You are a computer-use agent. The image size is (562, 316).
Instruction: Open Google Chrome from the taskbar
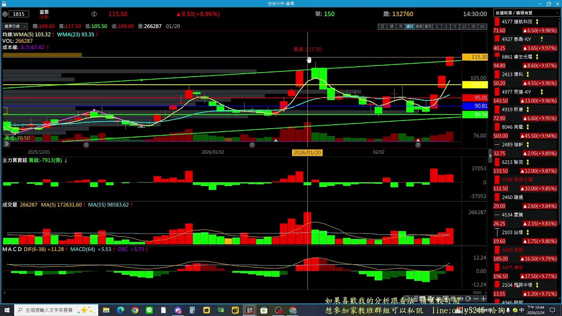(x=135, y=310)
